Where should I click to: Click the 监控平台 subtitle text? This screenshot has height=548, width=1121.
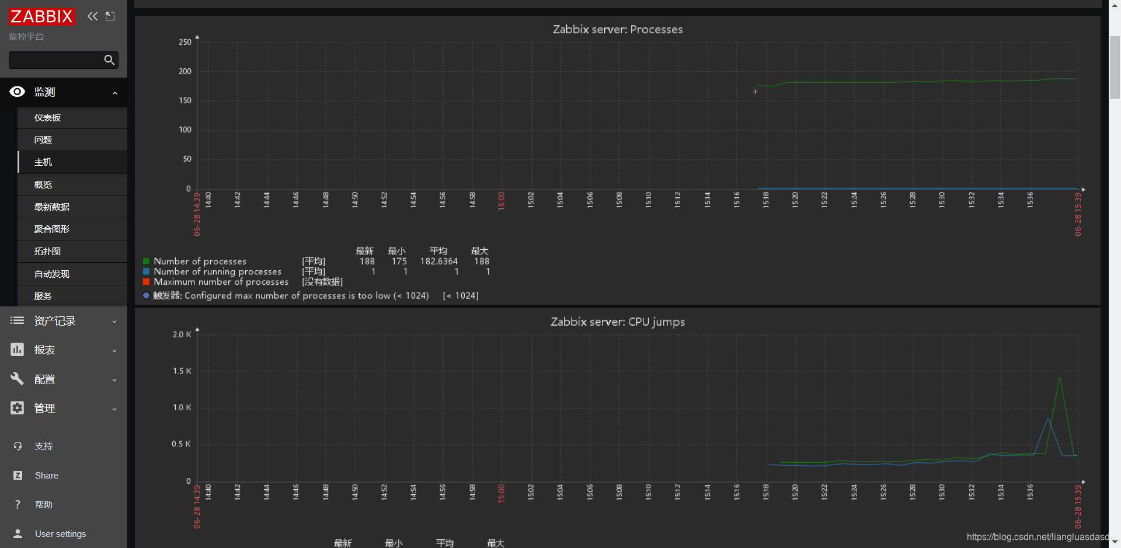26,36
